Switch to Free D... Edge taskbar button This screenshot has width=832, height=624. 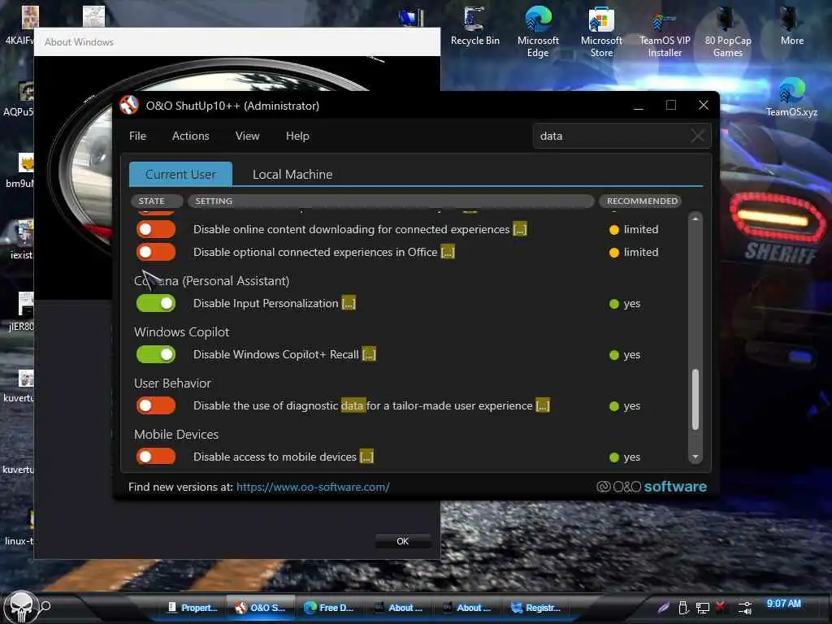coord(330,608)
